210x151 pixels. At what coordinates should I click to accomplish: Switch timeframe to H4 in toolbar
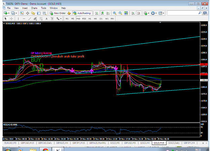pos(95,18)
